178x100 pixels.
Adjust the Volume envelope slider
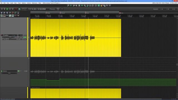click(x=9, y=73)
